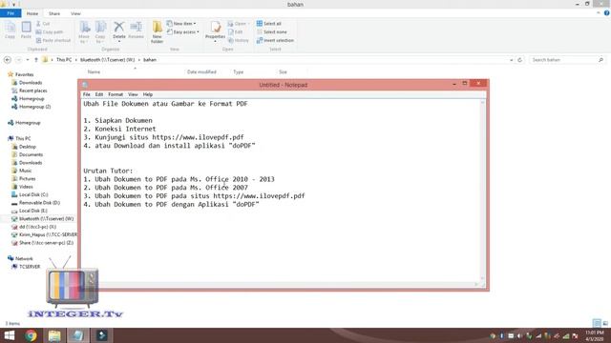Switch to Home ribbon tab
Viewport: 611px width, 343px height.
(32, 13)
